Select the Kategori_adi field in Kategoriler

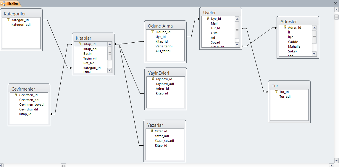coord(21,25)
